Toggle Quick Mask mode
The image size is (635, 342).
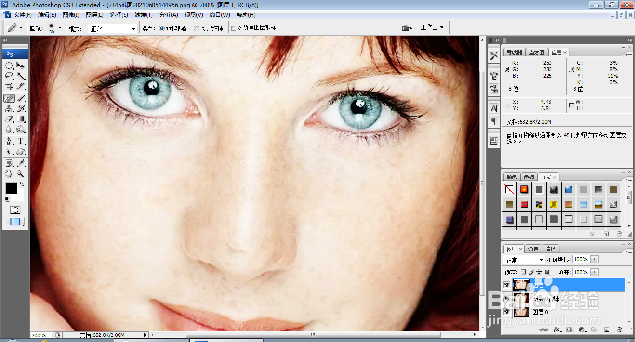(x=15, y=210)
